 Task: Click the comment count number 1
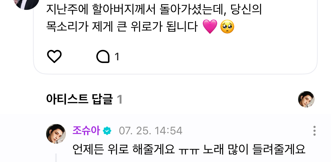(117, 57)
